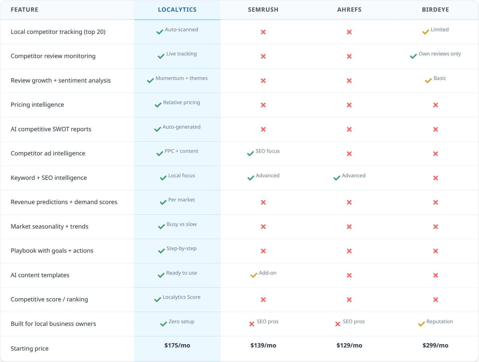Click Semrush red X beside SEO pros
Image resolution: width=479 pixels, height=362 pixels.
[252, 324]
